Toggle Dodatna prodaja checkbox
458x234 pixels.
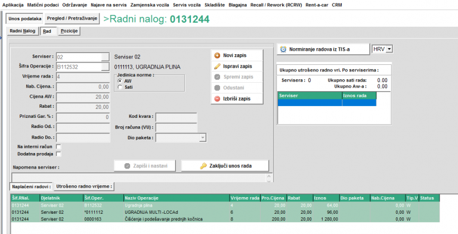pyautogui.click(x=58, y=154)
